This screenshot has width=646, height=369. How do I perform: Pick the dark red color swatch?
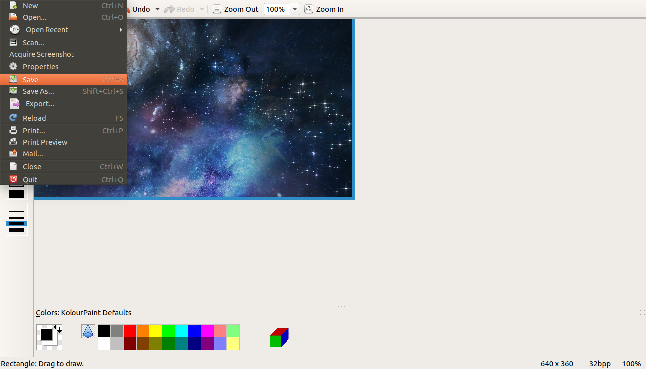(x=130, y=344)
